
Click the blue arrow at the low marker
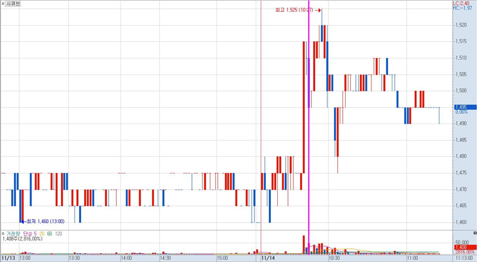(x=23, y=221)
